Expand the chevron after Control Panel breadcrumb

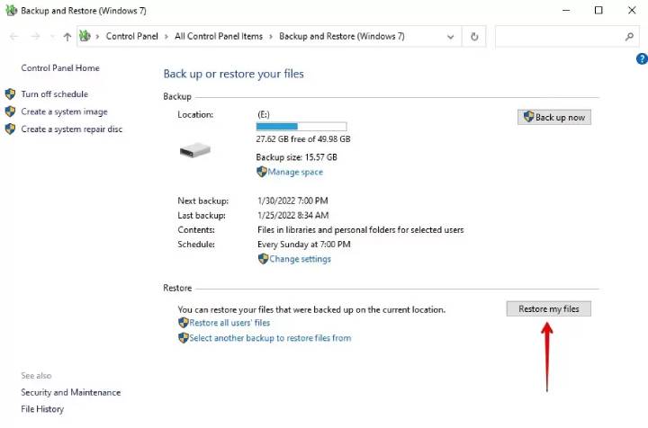pyautogui.click(x=166, y=36)
